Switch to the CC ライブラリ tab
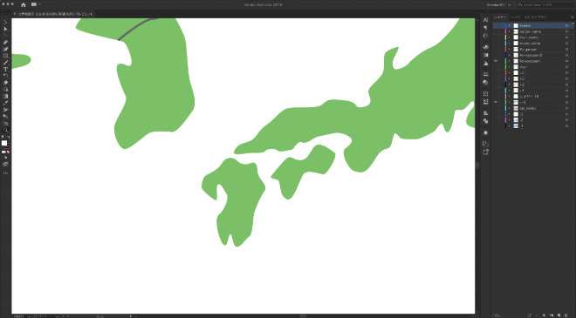This screenshot has width=576, height=318. point(536,17)
